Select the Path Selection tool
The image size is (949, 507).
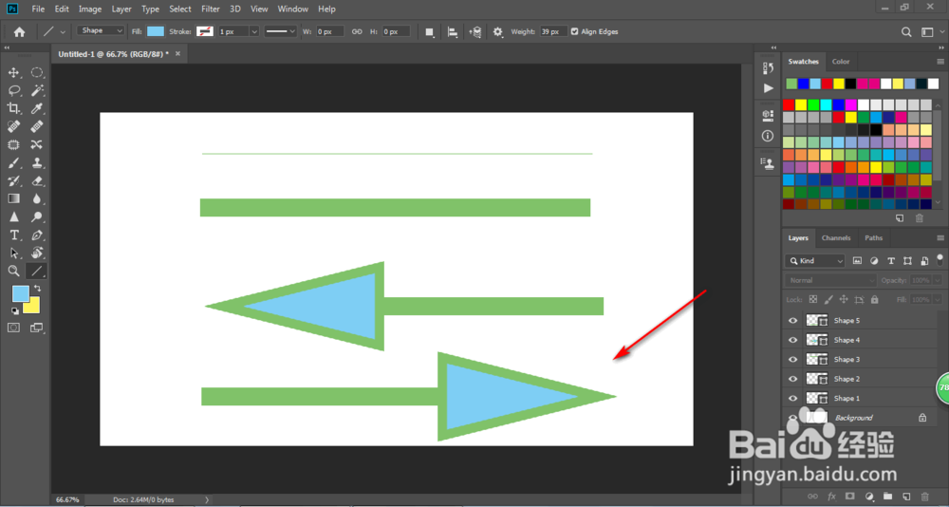[x=13, y=253]
